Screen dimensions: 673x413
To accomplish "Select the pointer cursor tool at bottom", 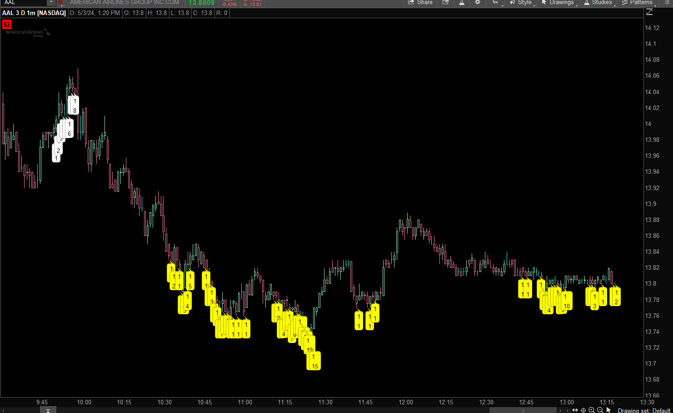I will point(608,410).
